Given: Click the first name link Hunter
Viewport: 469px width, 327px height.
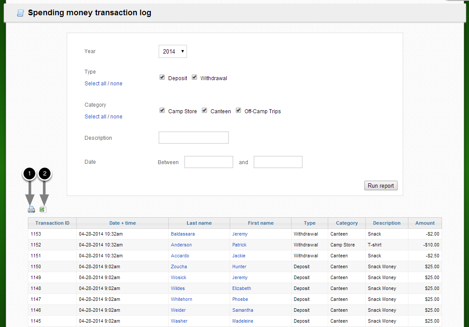Looking at the screenshot, I should (239, 266).
